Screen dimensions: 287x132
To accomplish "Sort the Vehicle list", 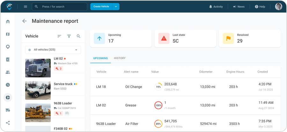I will (x=59, y=36).
